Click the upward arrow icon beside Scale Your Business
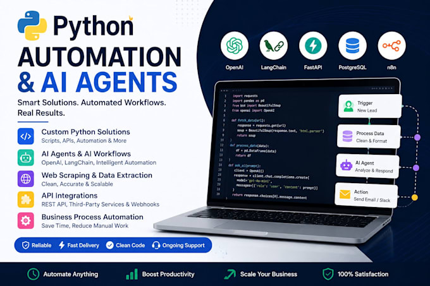Image resolution: width=430 pixels, height=286 pixels. [x=230, y=274]
